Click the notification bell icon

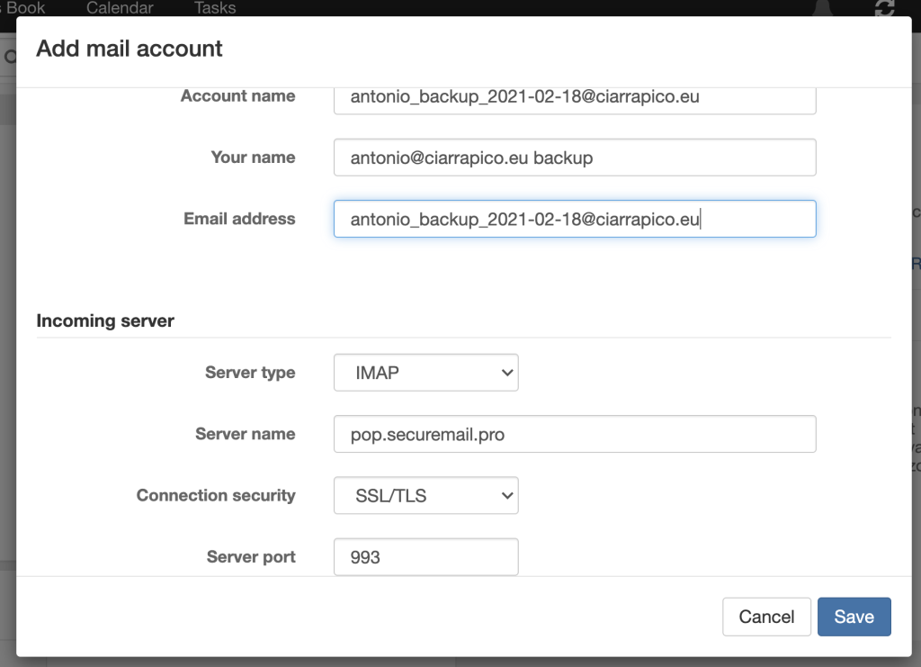(x=819, y=8)
